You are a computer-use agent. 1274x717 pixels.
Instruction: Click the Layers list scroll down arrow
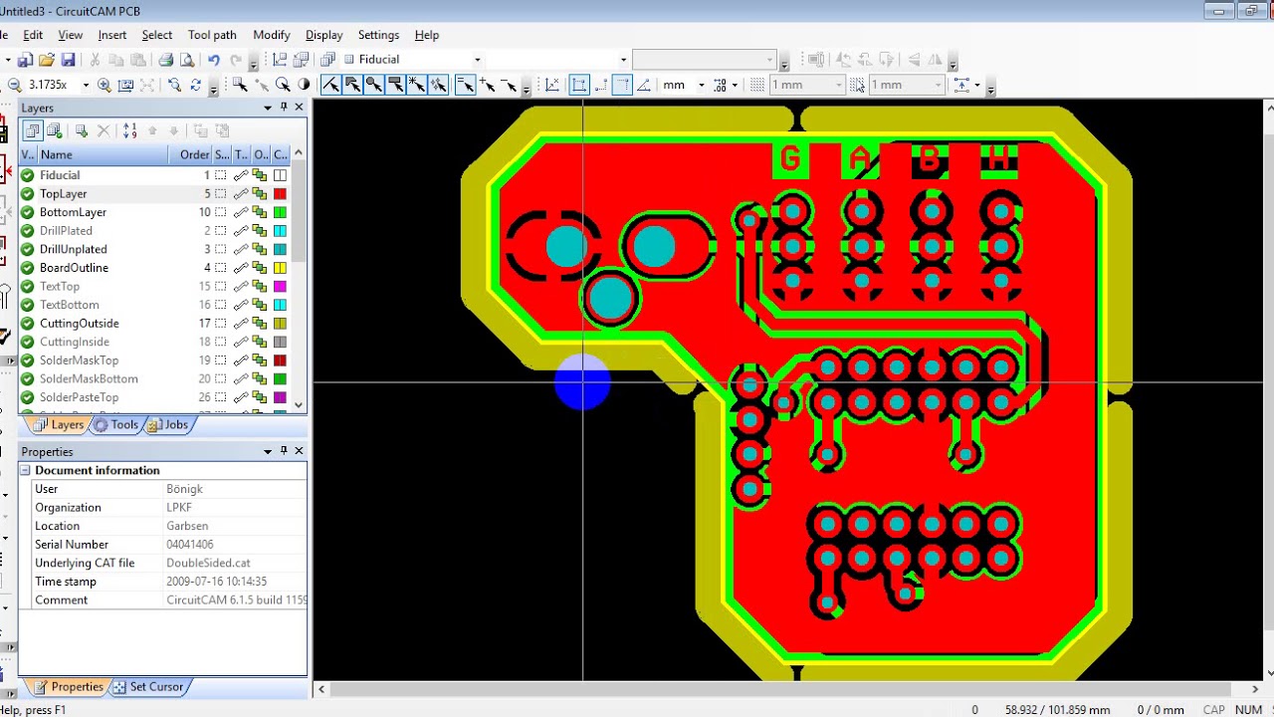(299, 405)
